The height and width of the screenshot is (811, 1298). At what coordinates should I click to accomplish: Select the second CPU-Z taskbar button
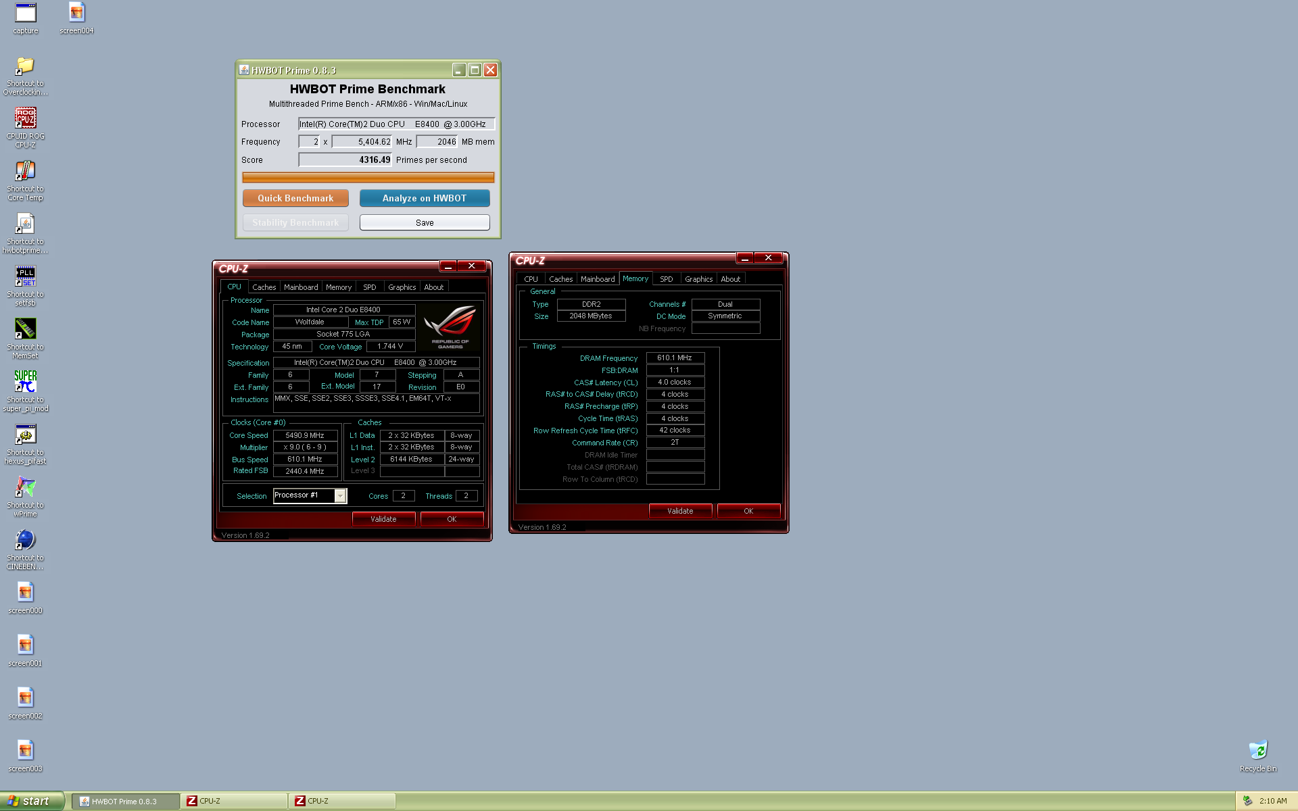pos(342,802)
